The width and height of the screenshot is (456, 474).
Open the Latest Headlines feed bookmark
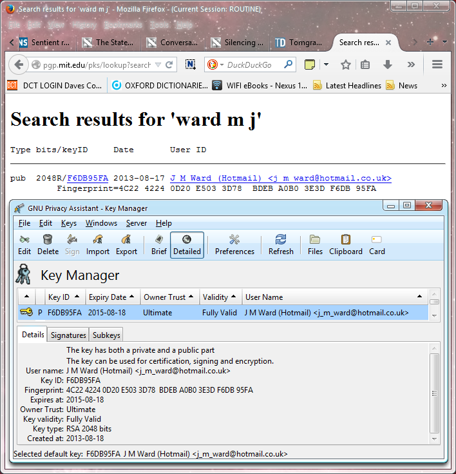tap(347, 86)
